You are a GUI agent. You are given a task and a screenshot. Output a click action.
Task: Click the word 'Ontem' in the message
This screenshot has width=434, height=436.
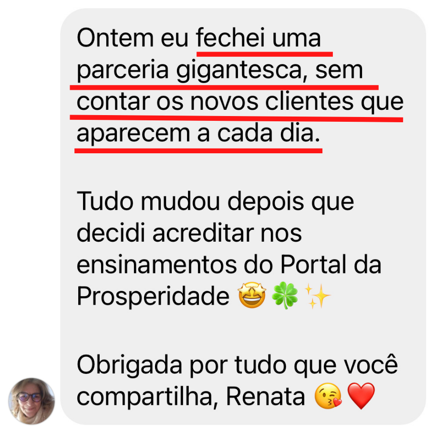point(115,38)
